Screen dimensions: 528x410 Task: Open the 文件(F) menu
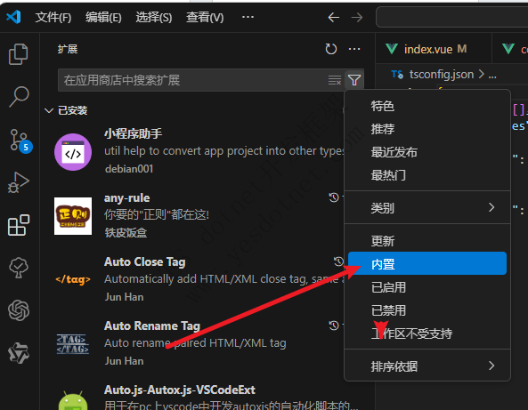[53, 17]
